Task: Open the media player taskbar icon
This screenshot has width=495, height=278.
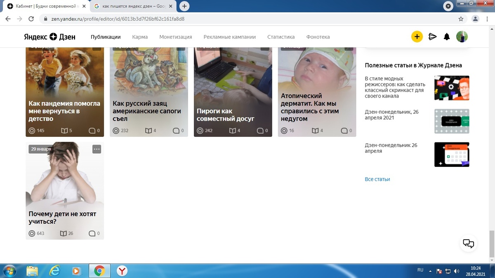Action: pyautogui.click(x=76, y=271)
